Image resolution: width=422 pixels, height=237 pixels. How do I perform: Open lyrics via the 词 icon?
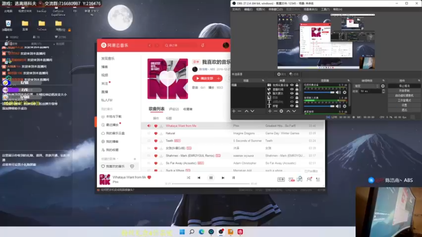point(233,177)
